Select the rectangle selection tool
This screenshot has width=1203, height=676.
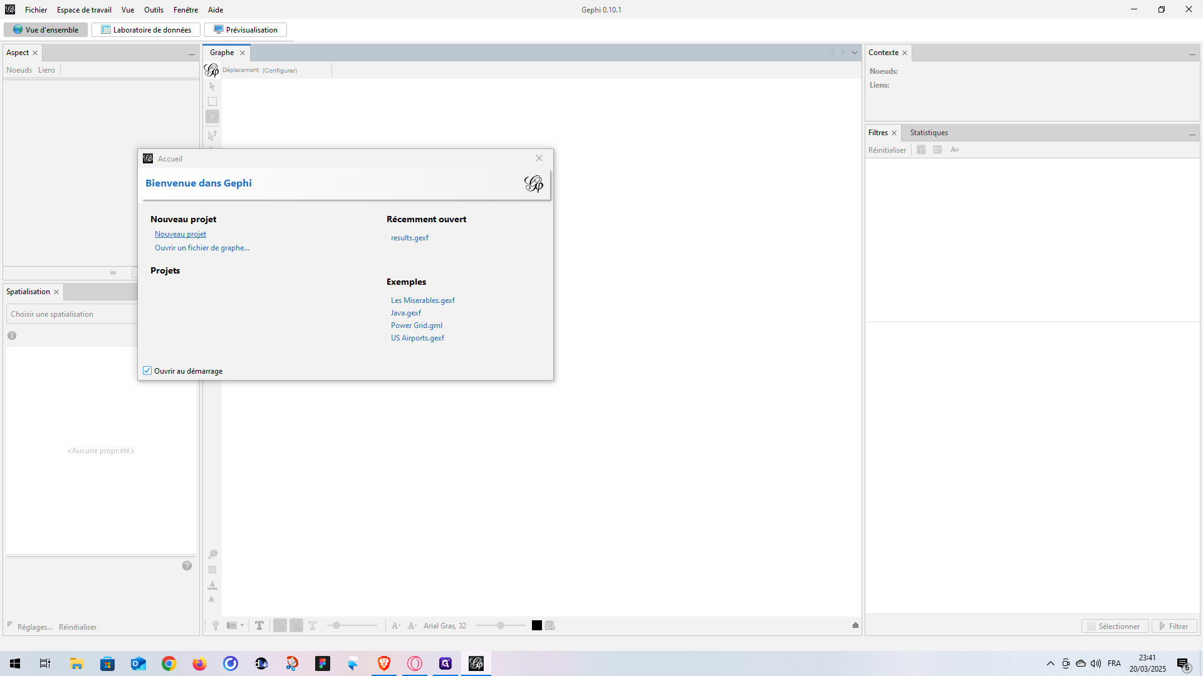pyautogui.click(x=212, y=101)
